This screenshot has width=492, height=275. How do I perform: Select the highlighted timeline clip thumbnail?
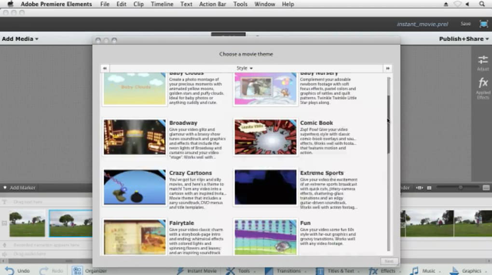point(70,223)
